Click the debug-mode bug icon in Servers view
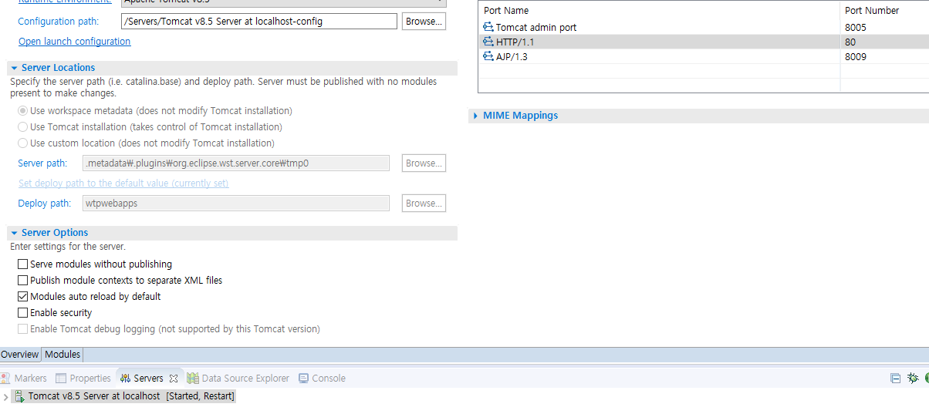This screenshot has width=929, height=414. (x=913, y=378)
